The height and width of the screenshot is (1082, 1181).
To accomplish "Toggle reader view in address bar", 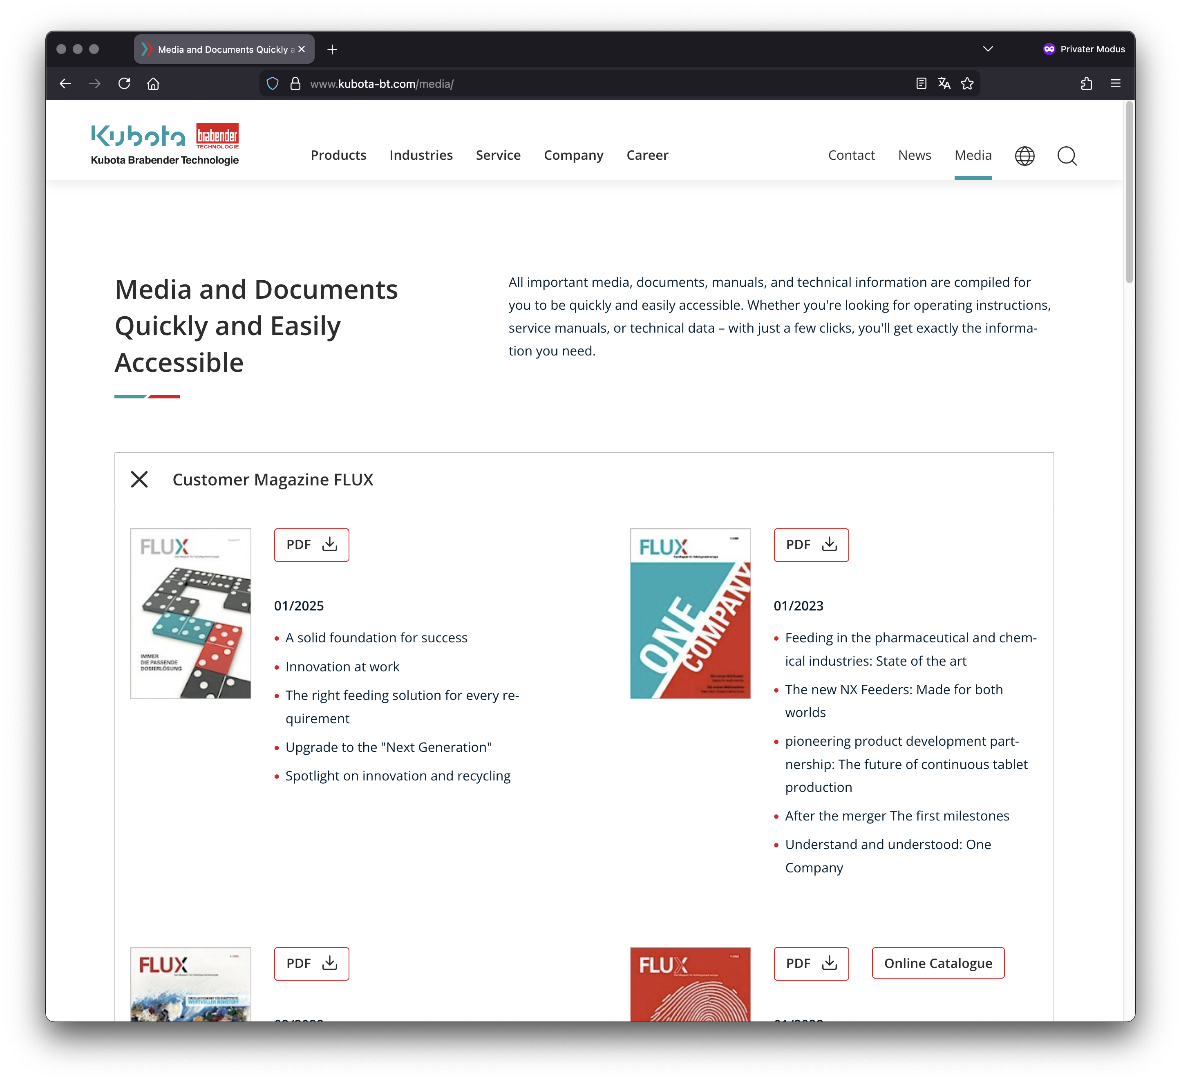I will tap(921, 84).
